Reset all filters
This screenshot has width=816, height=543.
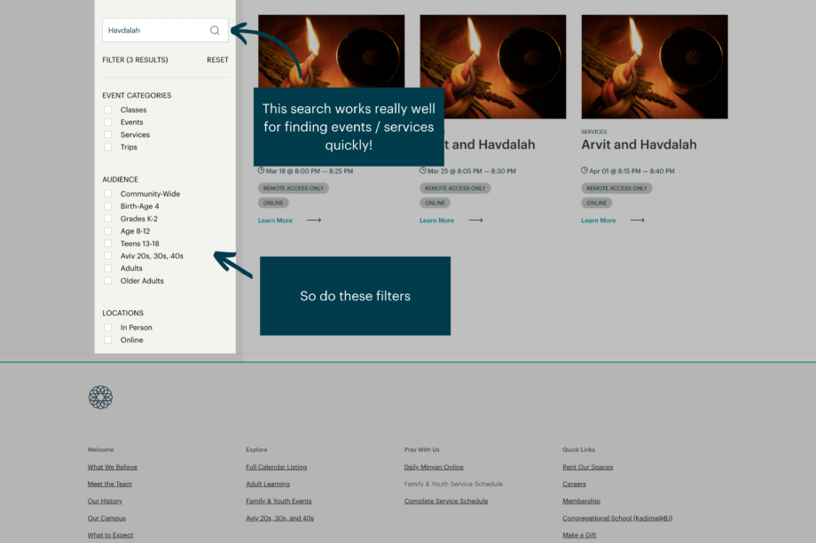tap(217, 59)
